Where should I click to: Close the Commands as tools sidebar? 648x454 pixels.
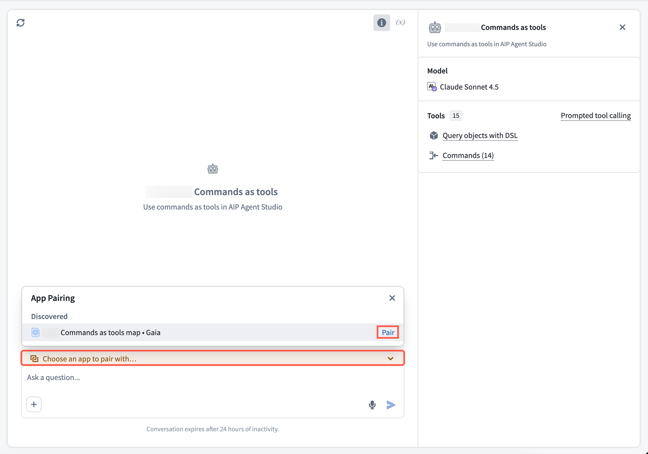[x=622, y=27]
